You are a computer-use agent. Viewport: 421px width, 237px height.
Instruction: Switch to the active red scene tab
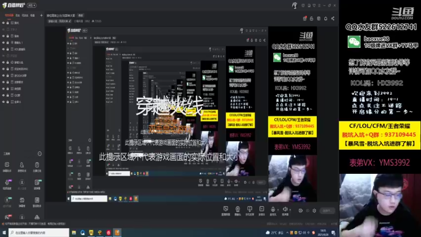tap(9, 15)
